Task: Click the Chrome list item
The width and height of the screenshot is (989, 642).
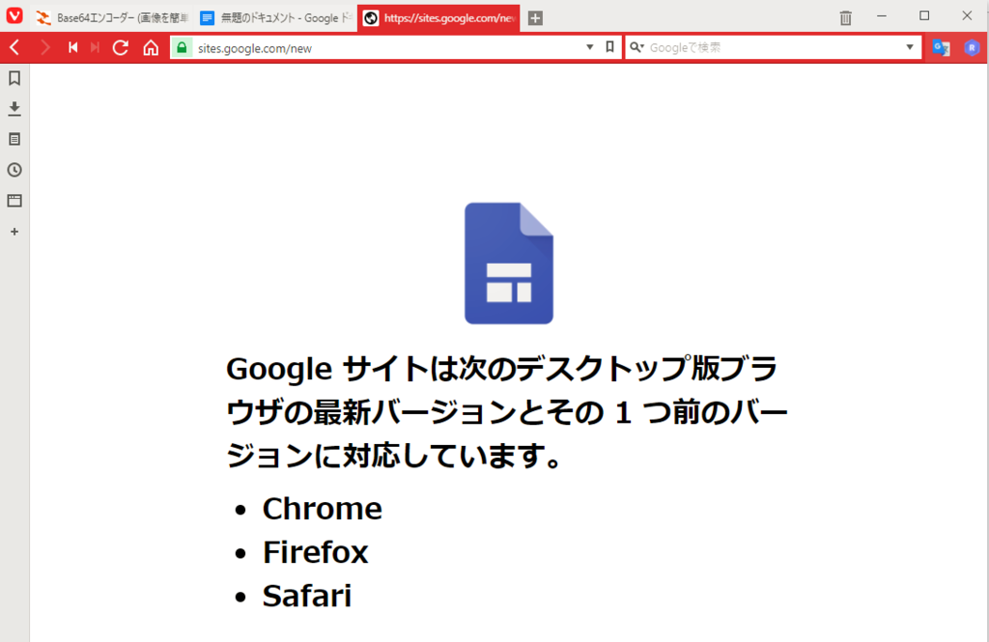Action: tap(322, 509)
